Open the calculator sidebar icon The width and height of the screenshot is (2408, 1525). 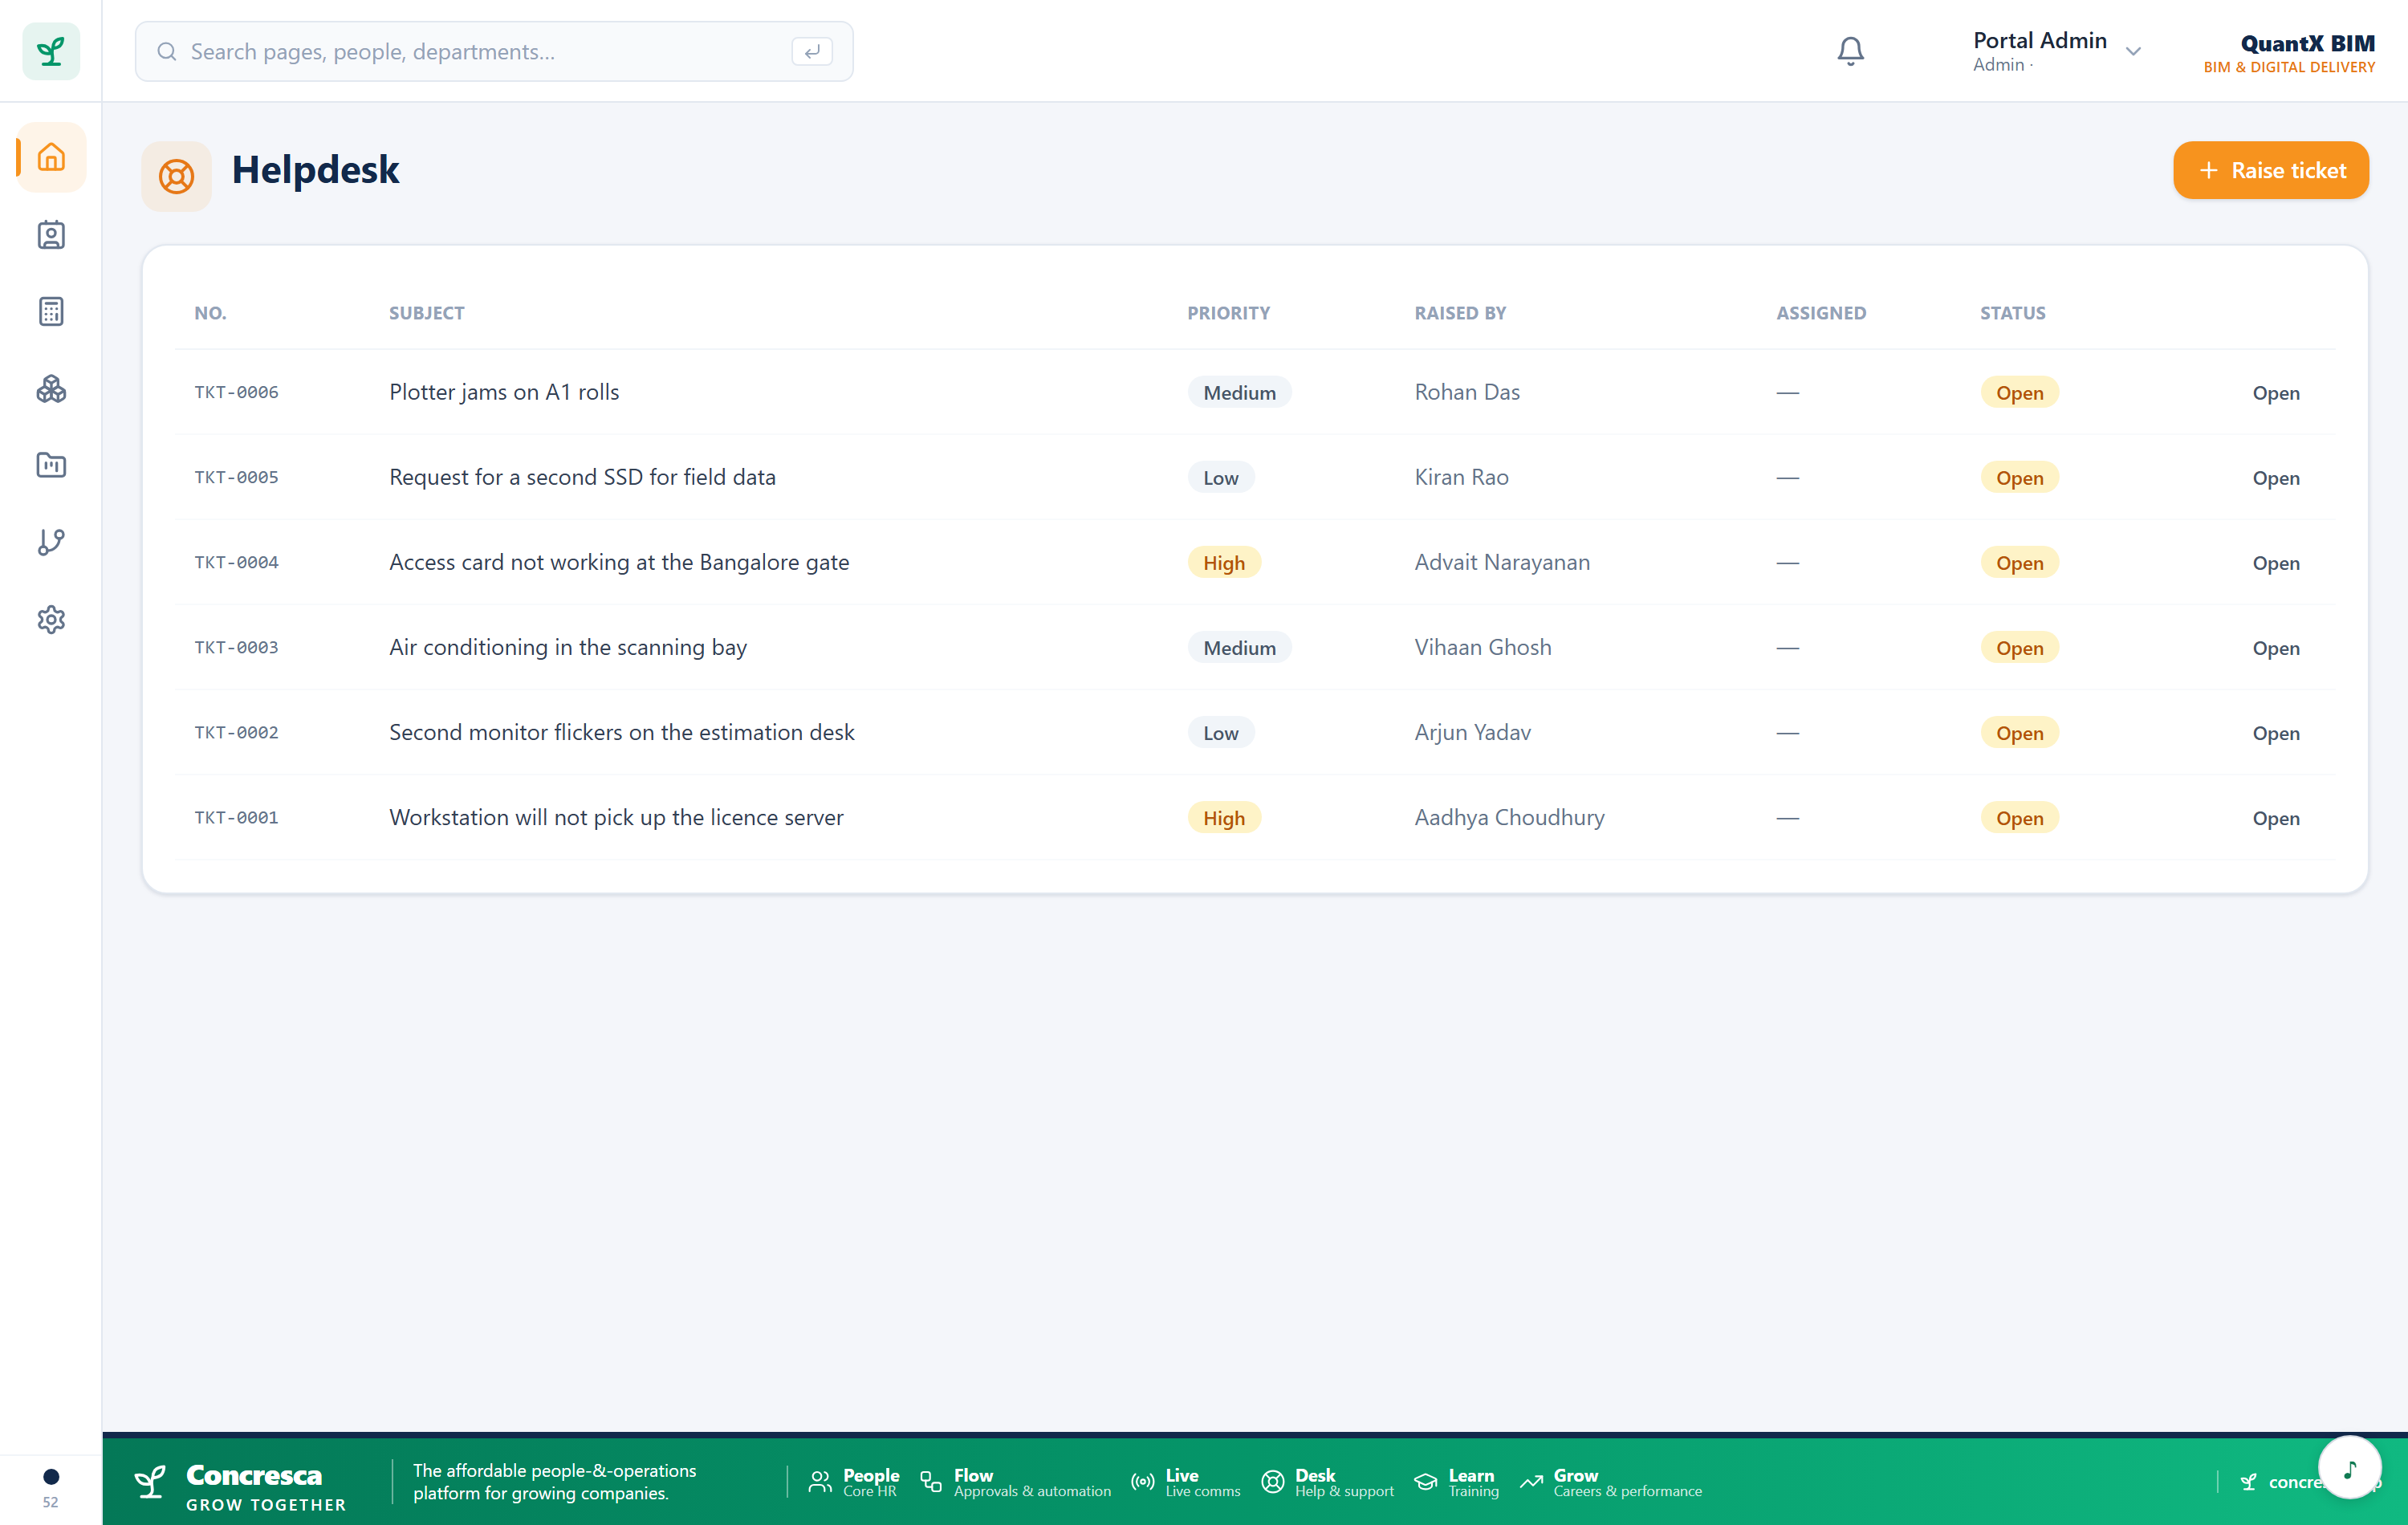click(51, 312)
